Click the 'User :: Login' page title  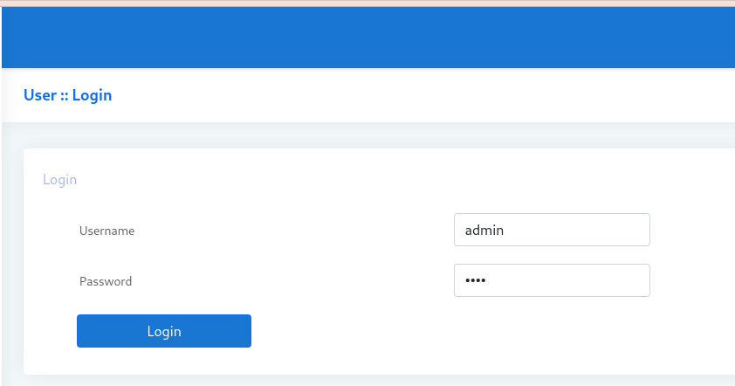point(67,95)
